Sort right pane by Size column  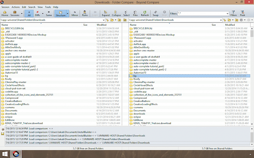click(217, 25)
